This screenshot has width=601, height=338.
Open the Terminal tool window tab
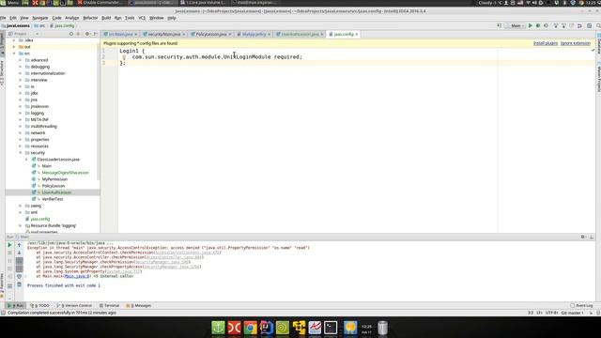(109, 305)
